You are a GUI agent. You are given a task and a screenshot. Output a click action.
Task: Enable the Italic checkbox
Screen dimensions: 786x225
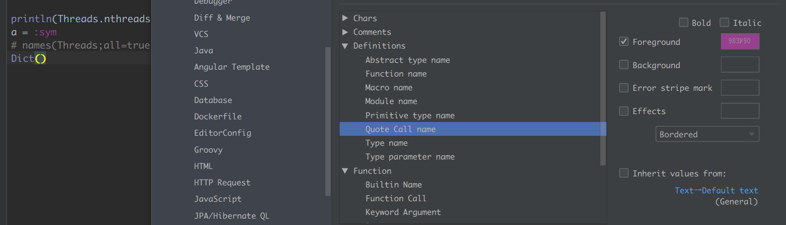click(x=724, y=23)
